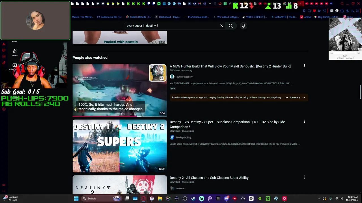Click the YouTube search magnifier button

[231, 26]
